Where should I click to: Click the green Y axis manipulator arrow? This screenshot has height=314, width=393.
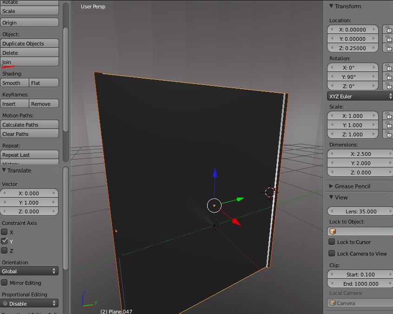[240, 199]
